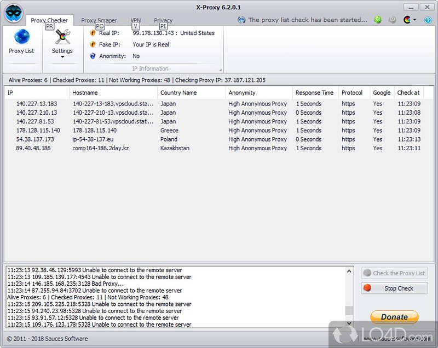This screenshot has width=438, height=348.
Task: Sort by Response Time column header
Action: pos(315,93)
